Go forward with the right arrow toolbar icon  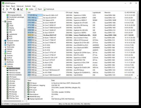tap(7, 9)
